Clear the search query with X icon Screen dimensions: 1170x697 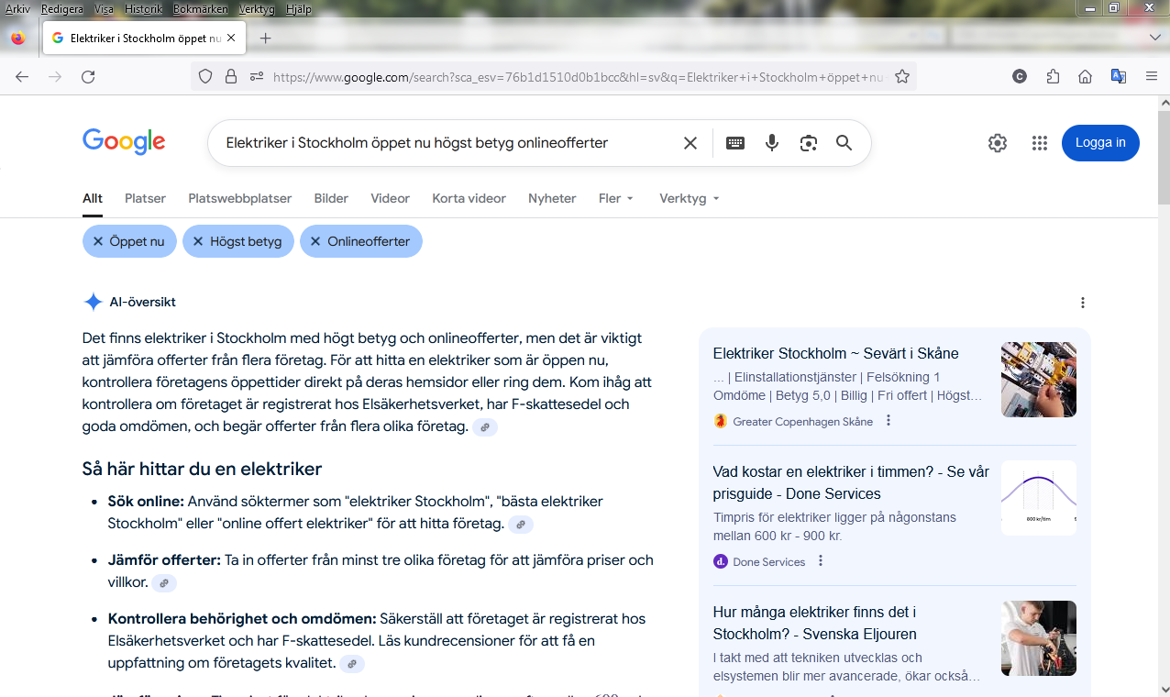click(x=690, y=143)
